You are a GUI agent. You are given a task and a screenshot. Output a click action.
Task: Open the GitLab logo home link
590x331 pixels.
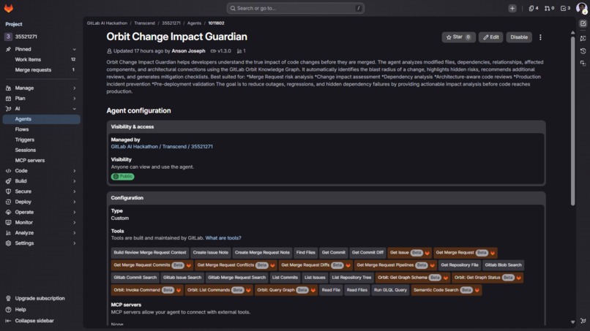point(9,8)
